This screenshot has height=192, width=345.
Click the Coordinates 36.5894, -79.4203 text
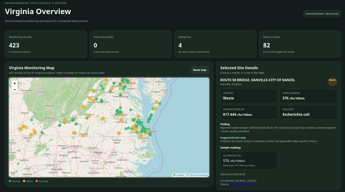click(x=238, y=181)
